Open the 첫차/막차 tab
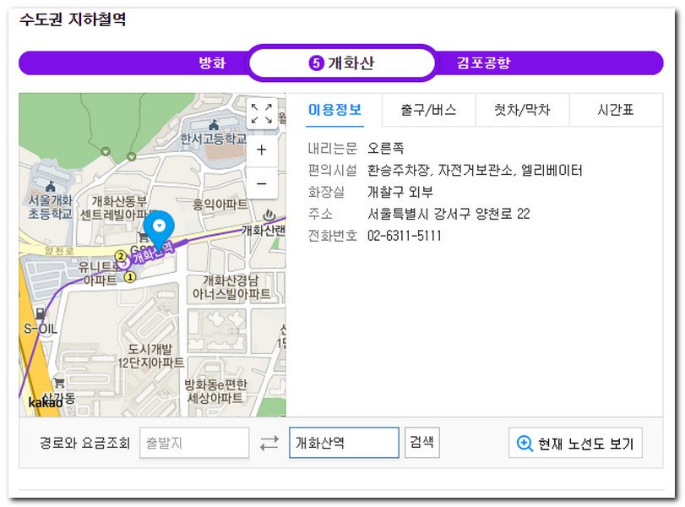Viewport: 685px width, 507px height. (522, 110)
